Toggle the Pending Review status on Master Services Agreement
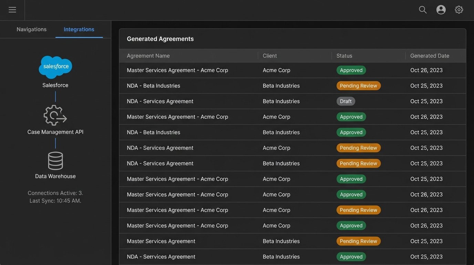Viewport: 474px width, 265px height. tap(358, 241)
